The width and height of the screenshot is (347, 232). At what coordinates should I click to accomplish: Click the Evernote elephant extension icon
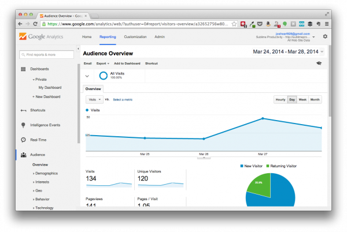point(319,24)
